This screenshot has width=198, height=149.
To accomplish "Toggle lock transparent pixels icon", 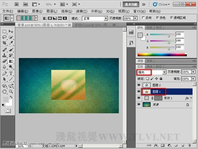I will (x=147, y=79).
